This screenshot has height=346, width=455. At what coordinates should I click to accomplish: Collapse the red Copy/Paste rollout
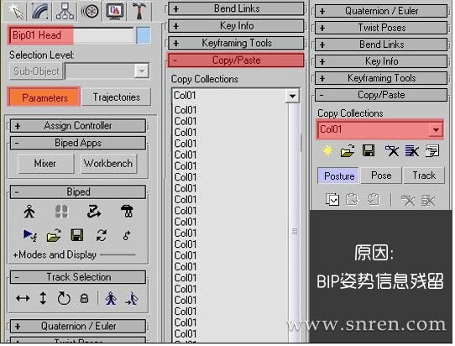click(236, 60)
